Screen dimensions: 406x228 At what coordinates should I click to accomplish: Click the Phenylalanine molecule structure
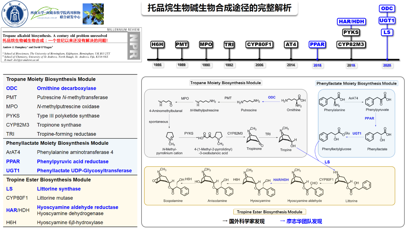click(330, 103)
